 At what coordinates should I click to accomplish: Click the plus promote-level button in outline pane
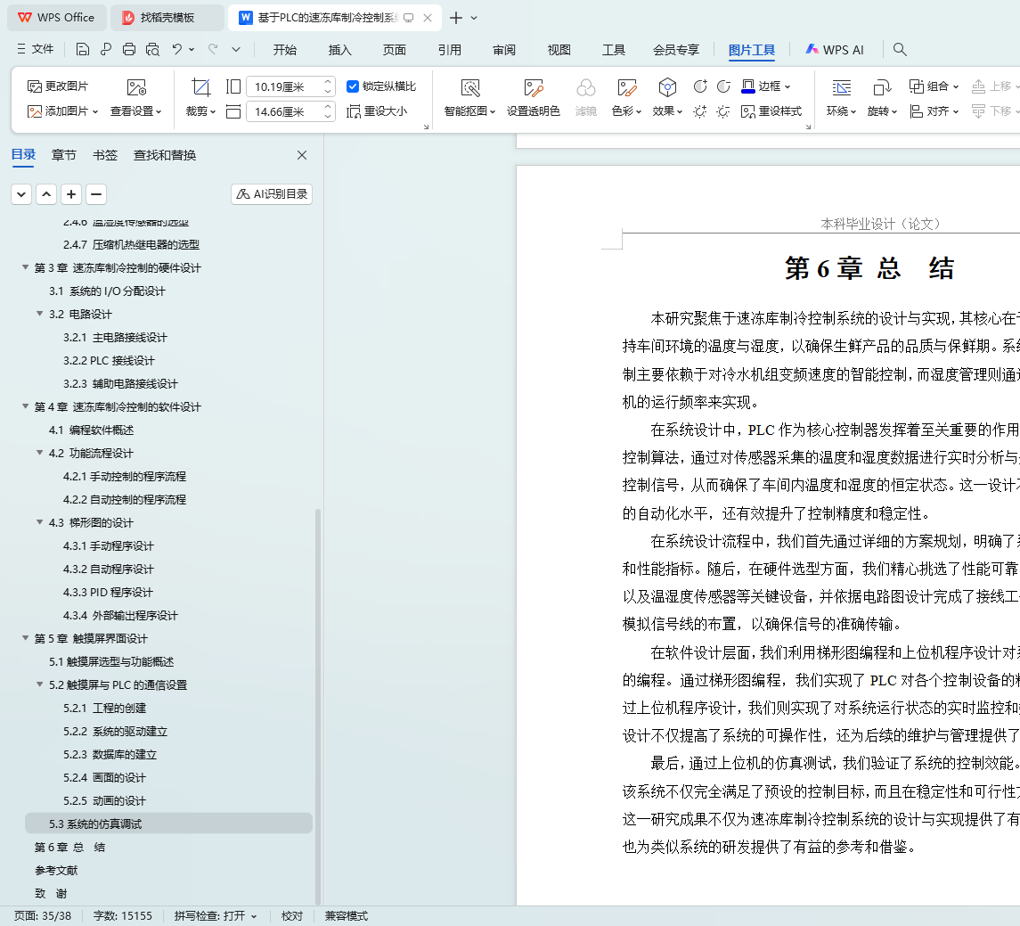click(x=71, y=194)
